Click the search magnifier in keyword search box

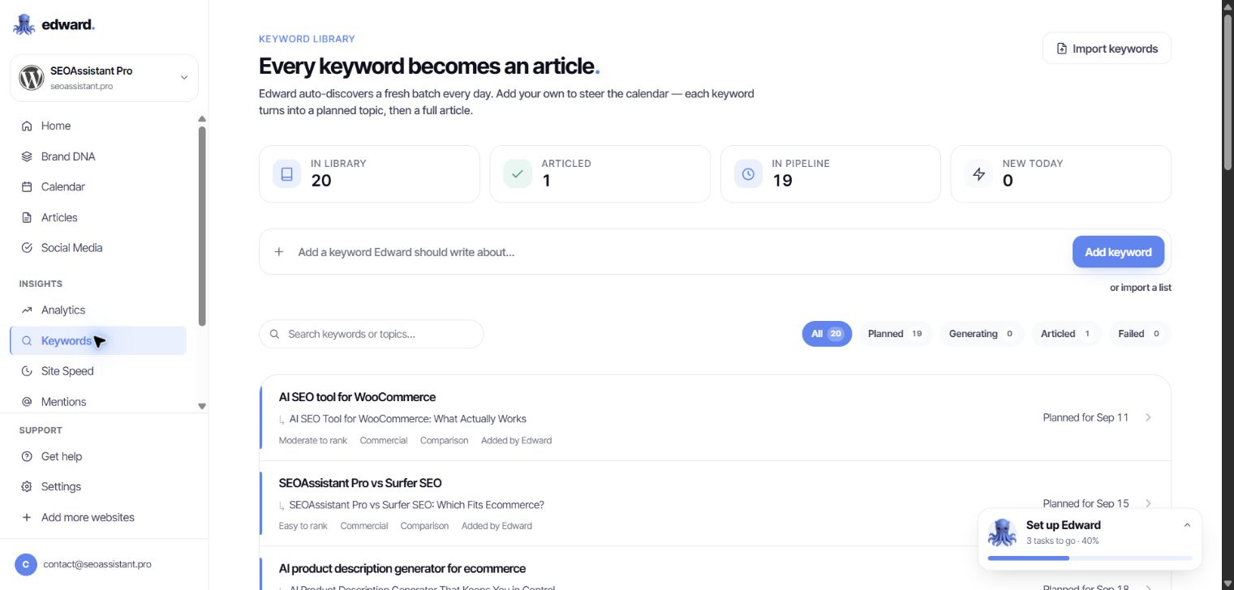(x=274, y=334)
